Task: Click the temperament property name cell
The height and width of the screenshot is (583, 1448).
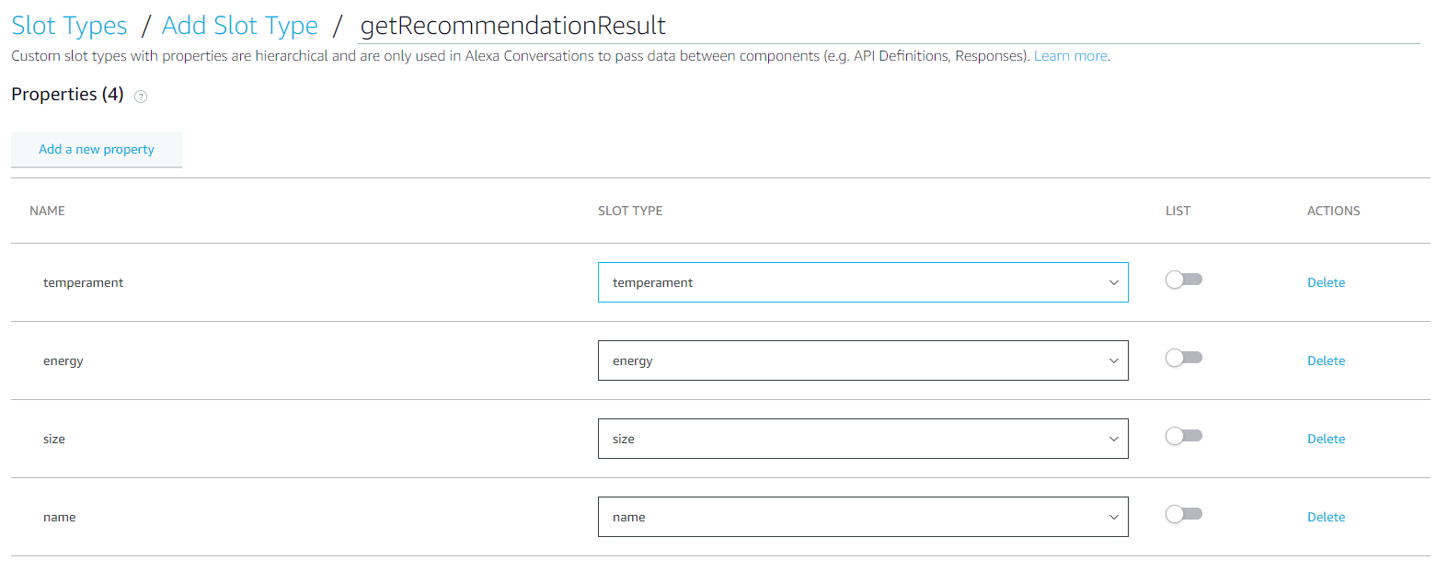Action: coord(83,282)
